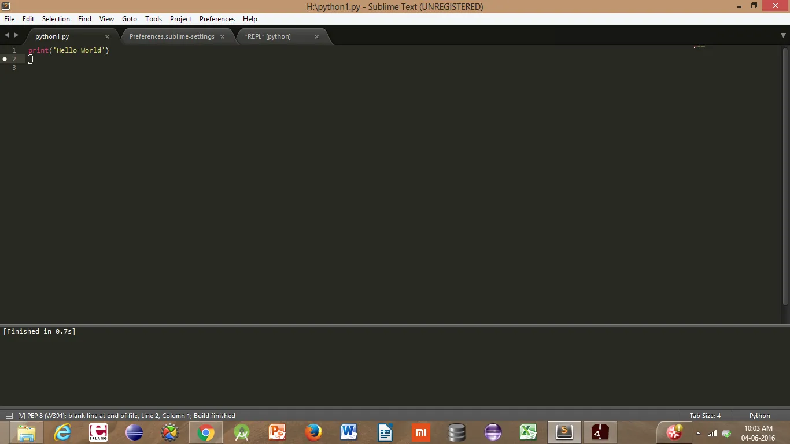
Task: Change syntax via Python status selector
Action: coord(759,416)
